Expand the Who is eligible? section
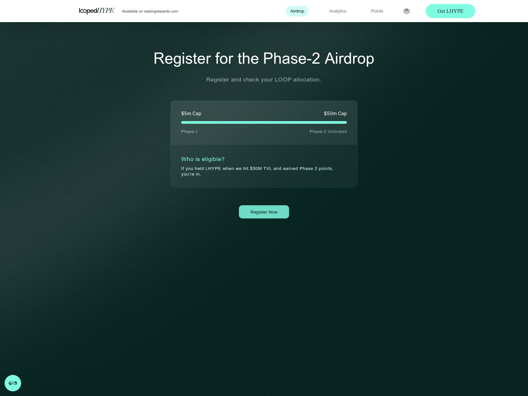Viewport: 528px width, 396px height. 202,159
